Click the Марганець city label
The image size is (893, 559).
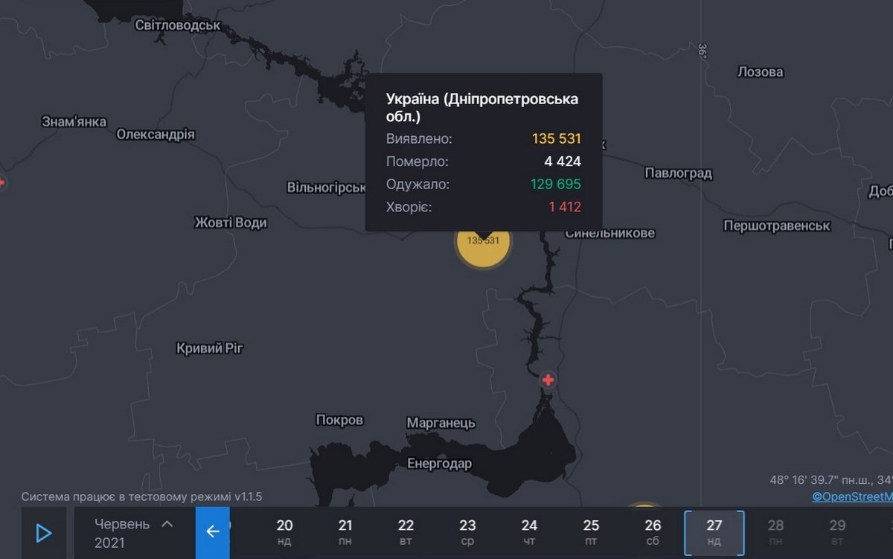pos(441,424)
